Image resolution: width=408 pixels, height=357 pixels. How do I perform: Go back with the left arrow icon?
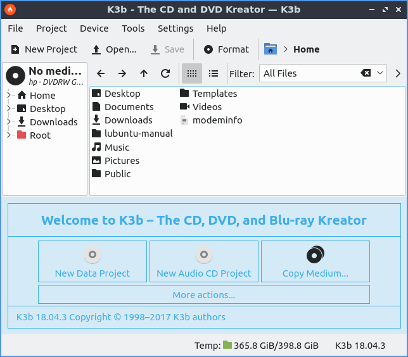click(x=101, y=73)
